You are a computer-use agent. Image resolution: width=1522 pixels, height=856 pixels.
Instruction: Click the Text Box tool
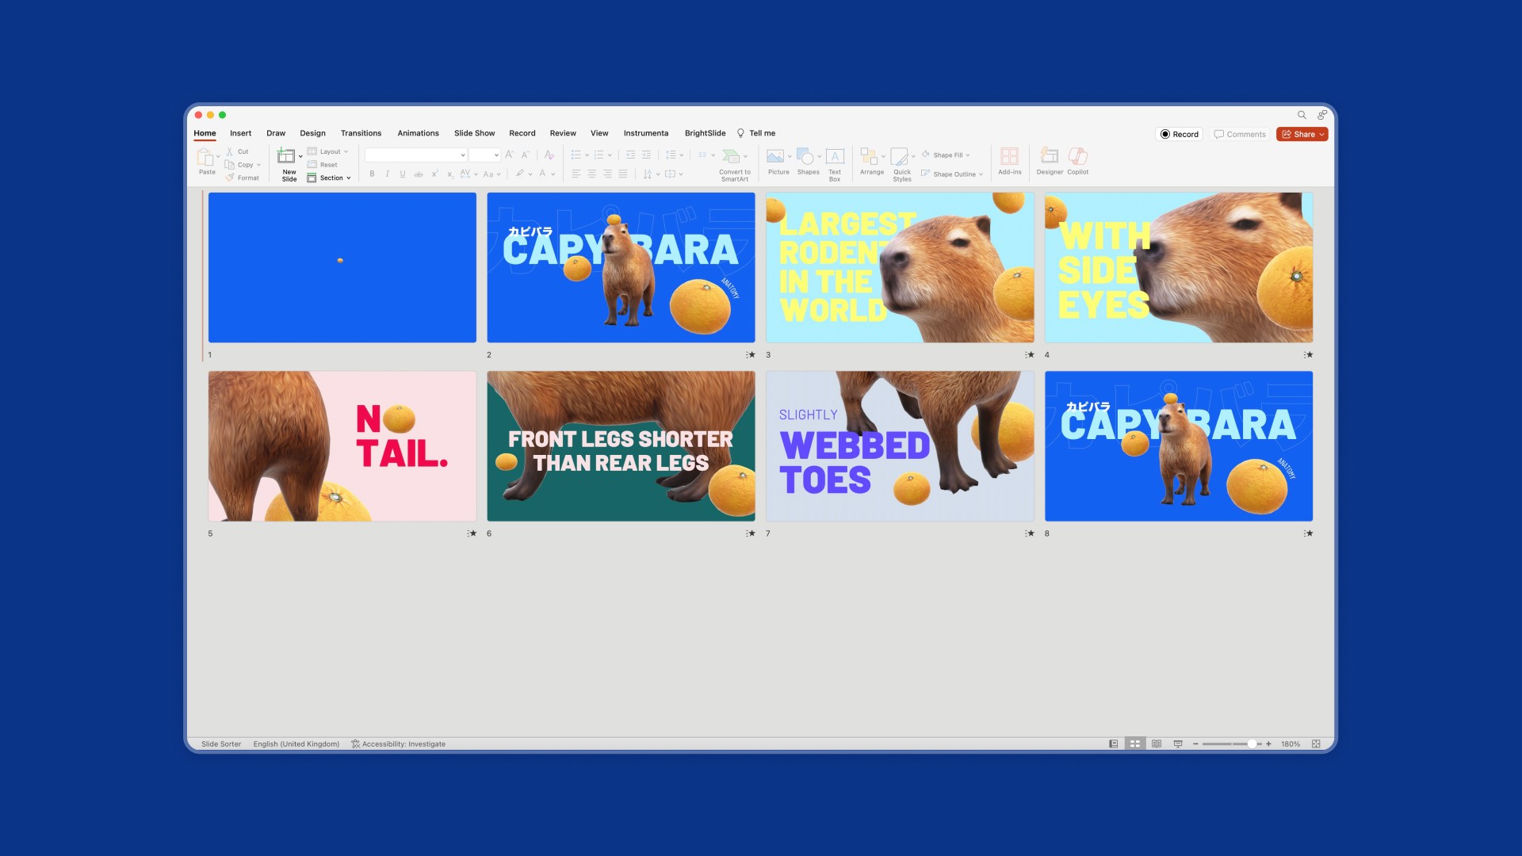coord(834,158)
